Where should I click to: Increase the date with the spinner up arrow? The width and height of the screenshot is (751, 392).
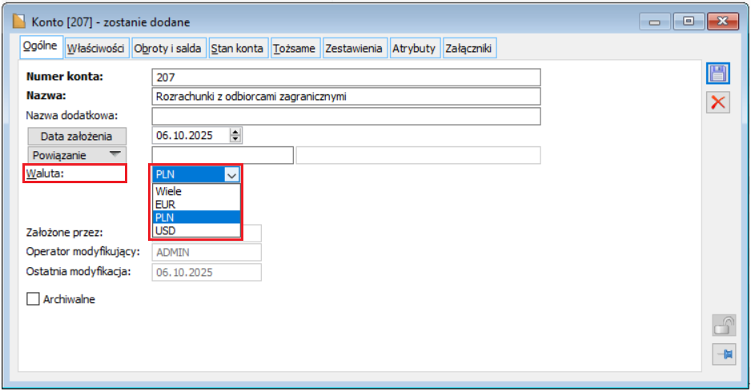235,132
